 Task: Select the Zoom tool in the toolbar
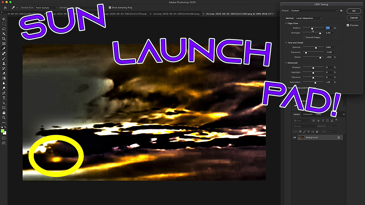click(4, 118)
